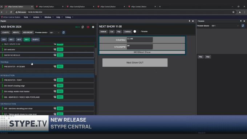Viewport: 247px width, 139px height.
Task: Open a new browser tab
Action: (x=160, y=7)
